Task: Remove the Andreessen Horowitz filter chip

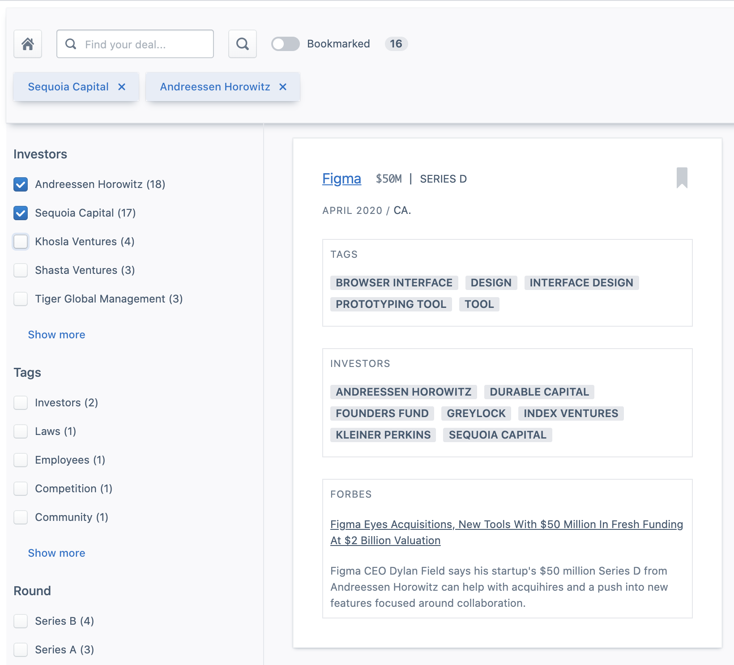Action: (283, 87)
